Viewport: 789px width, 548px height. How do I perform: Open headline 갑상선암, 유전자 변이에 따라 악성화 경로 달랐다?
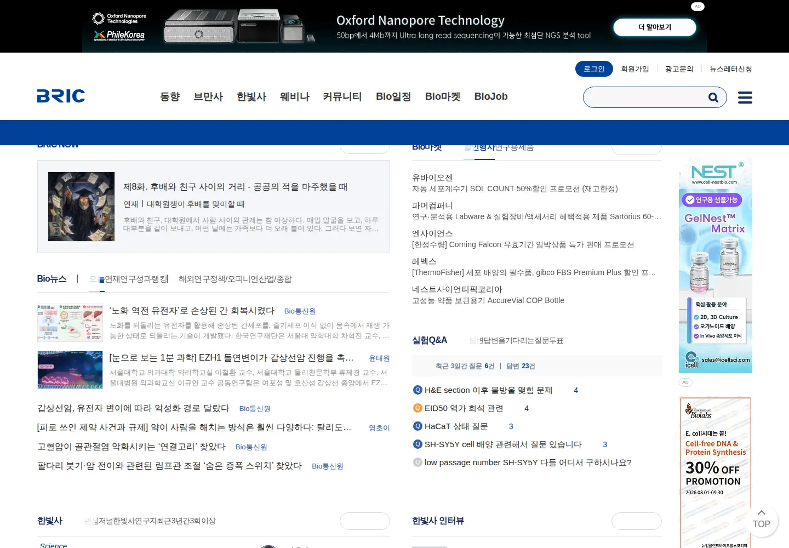pyautogui.click(x=133, y=408)
